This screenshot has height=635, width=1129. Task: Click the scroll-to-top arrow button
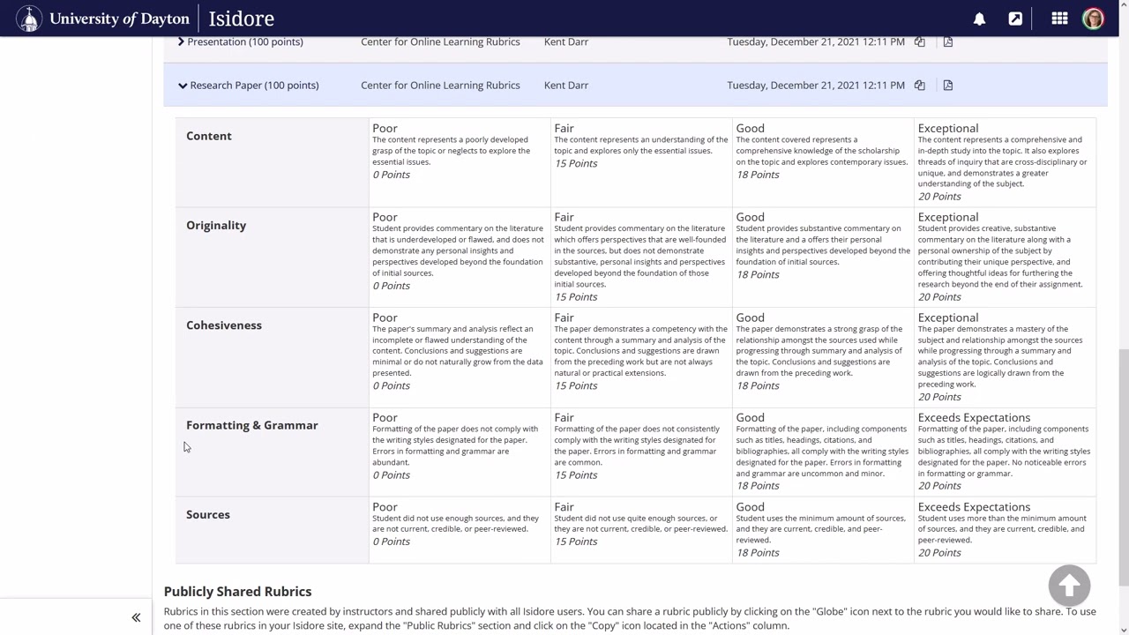click(x=1069, y=586)
